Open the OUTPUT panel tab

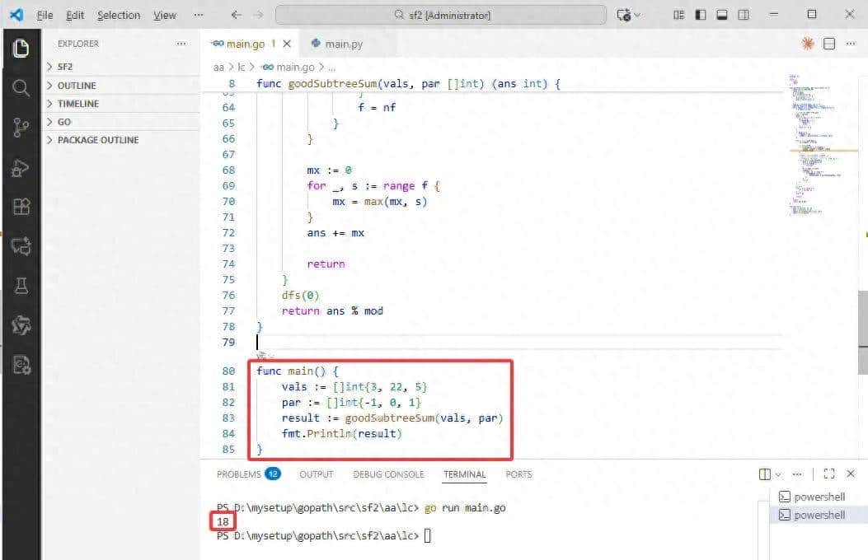click(x=317, y=474)
